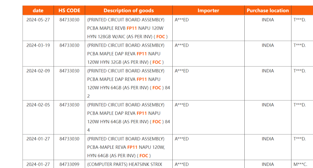Click the "date" column header
The width and height of the screenshot is (313, 168).
pyautogui.click(x=38, y=10)
